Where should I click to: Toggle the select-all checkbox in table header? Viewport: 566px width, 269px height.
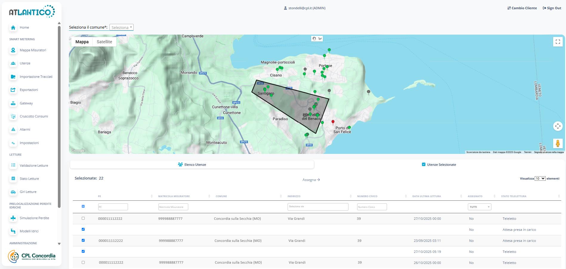(x=83, y=206)
